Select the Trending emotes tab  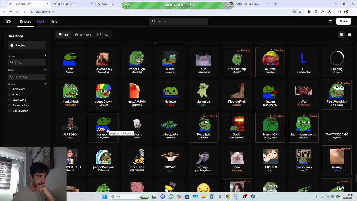tap(83, 35)
